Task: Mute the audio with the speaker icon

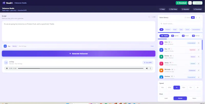Action: 147,68
